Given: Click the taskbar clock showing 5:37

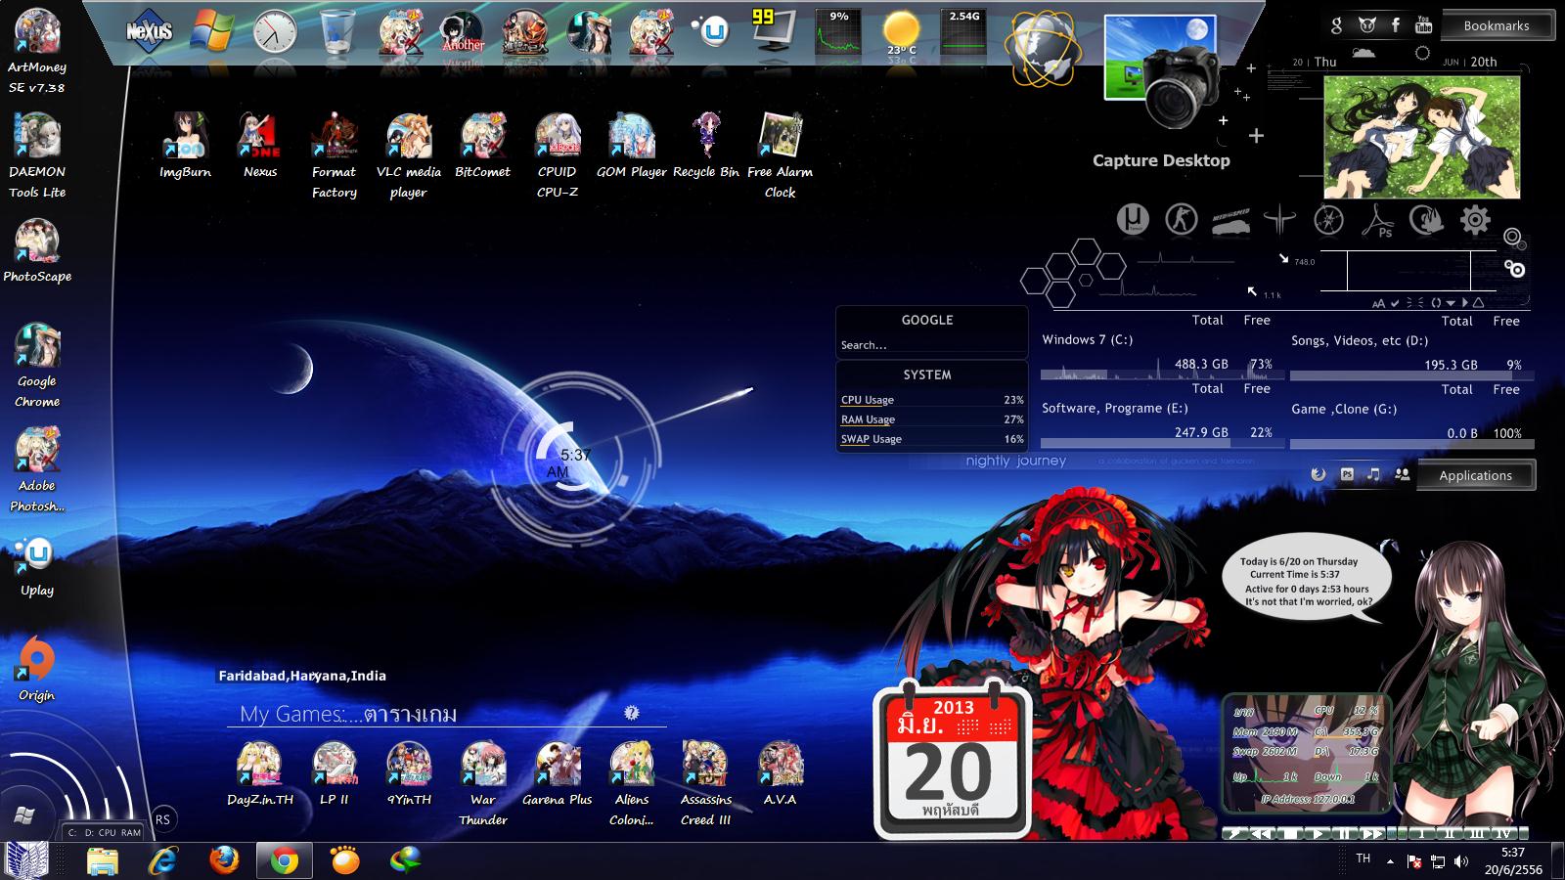Looking at the screenshot, I should 1513,860.
